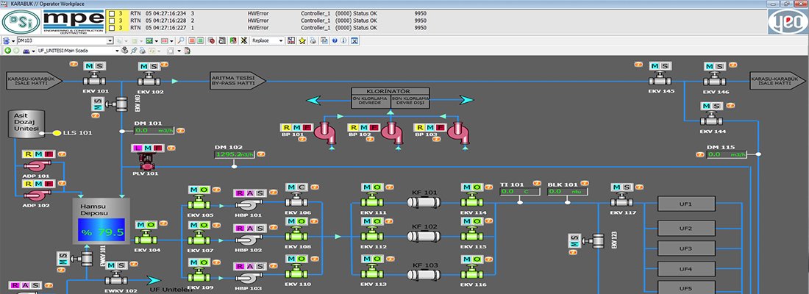This screenshot has height=294, width=809.
Task: Check the third alarm row checkbox
Action: 110,28
